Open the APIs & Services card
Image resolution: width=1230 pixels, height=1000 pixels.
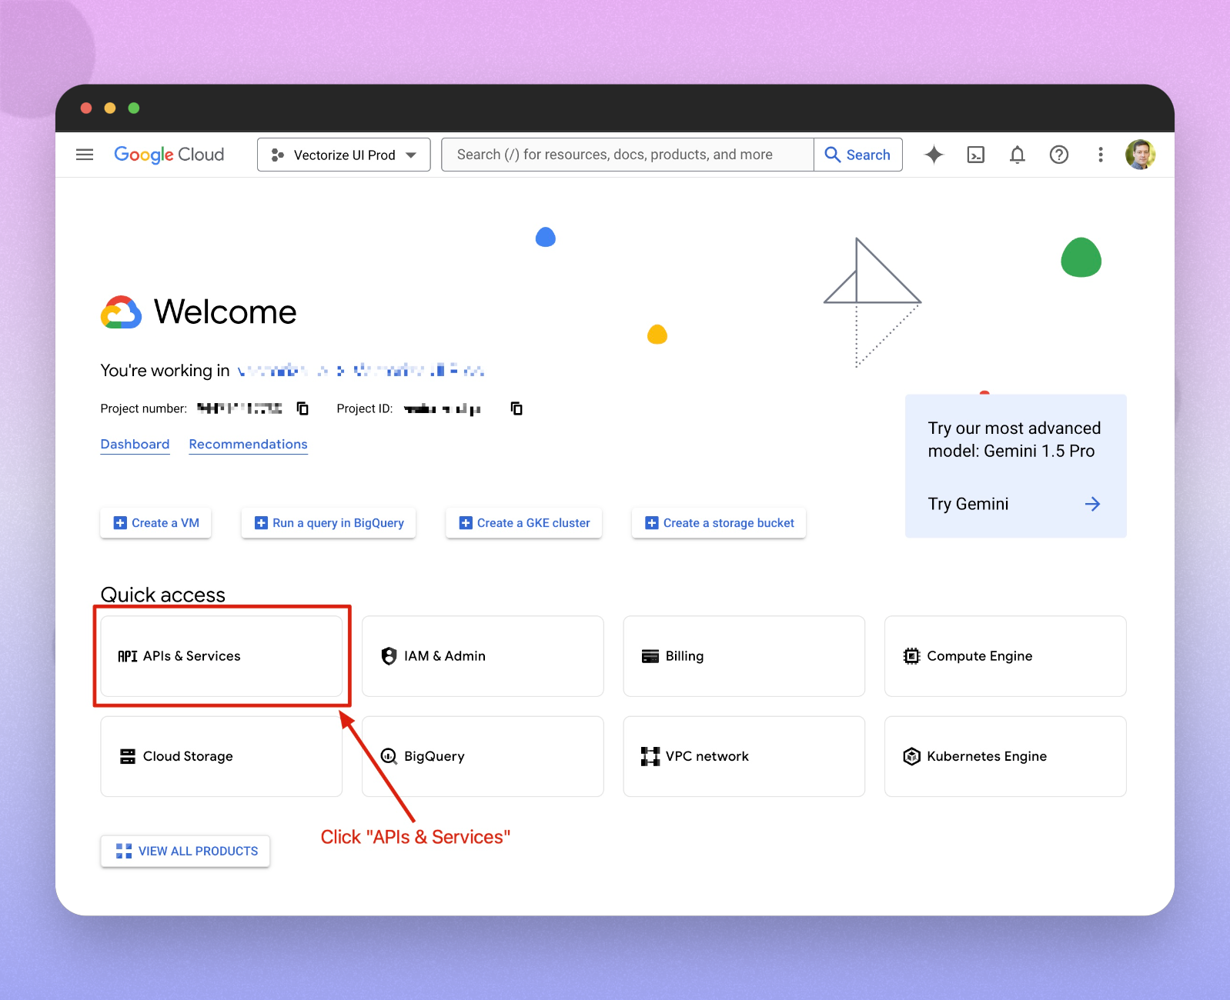pyautogui.click(x=222, y=656)
